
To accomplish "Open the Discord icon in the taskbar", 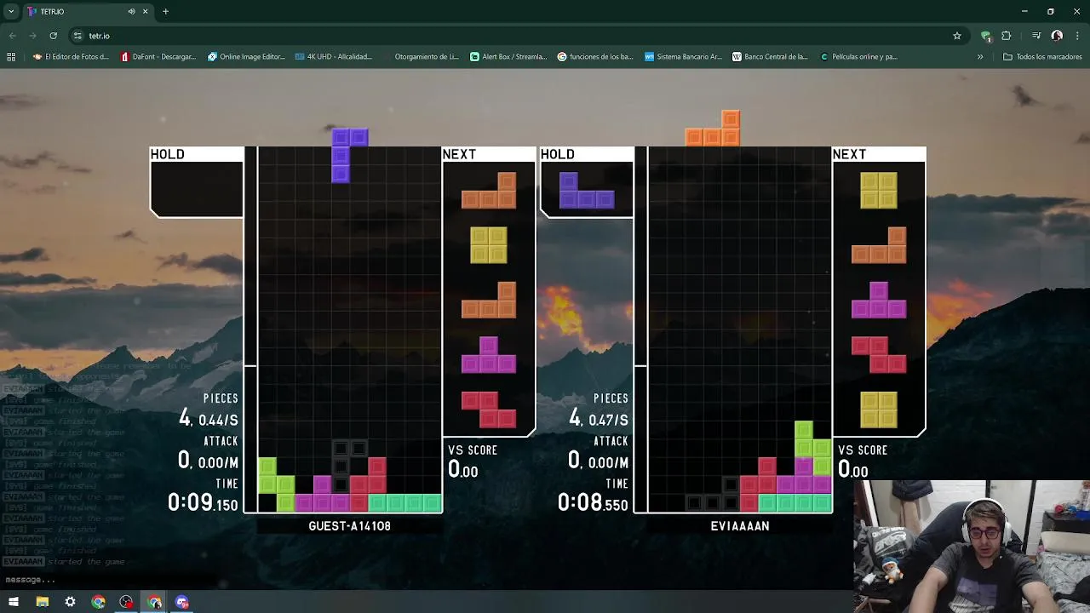I will point(182,602).
